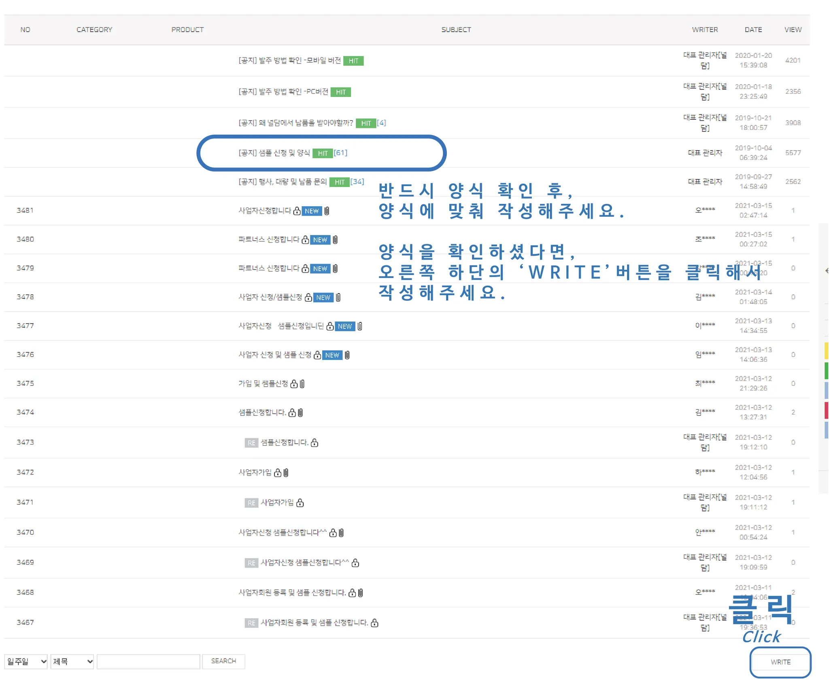Open the 일주일 period dropdown
The height and width of the screenshot is (688, 829).
tap(26, 662)
